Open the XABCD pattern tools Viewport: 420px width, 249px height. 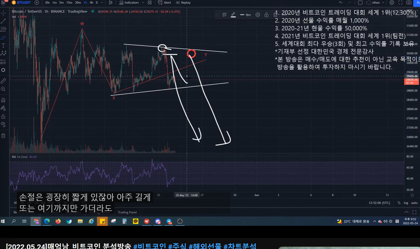[x=3, y=53]
